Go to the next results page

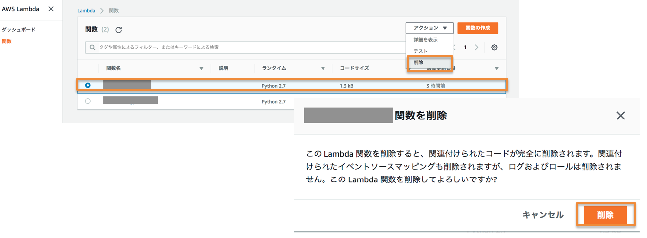[477, 47]
